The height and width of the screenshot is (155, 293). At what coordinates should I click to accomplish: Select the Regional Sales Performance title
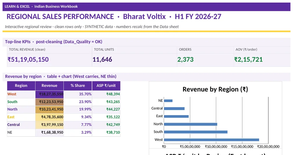point(114,17)
